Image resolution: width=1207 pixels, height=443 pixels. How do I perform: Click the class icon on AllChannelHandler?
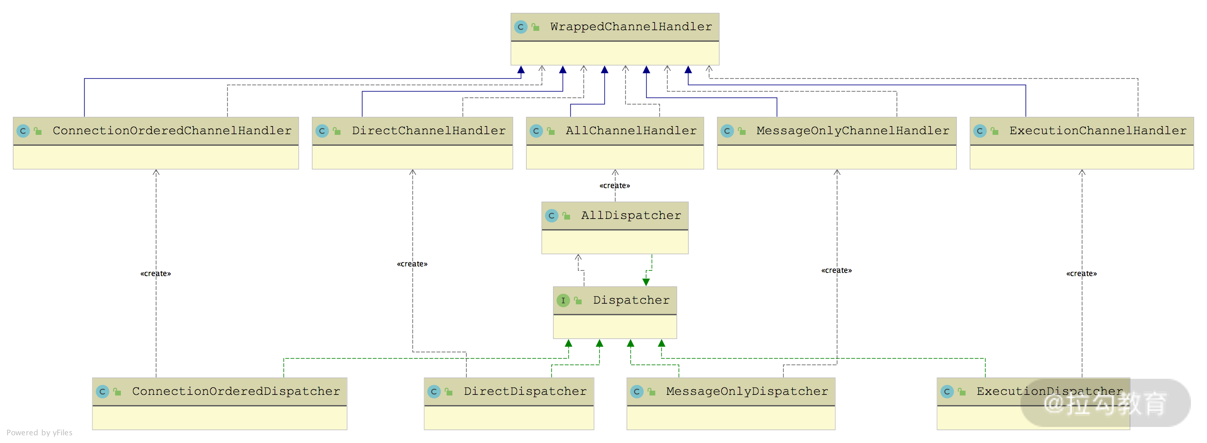coord(536,131)
